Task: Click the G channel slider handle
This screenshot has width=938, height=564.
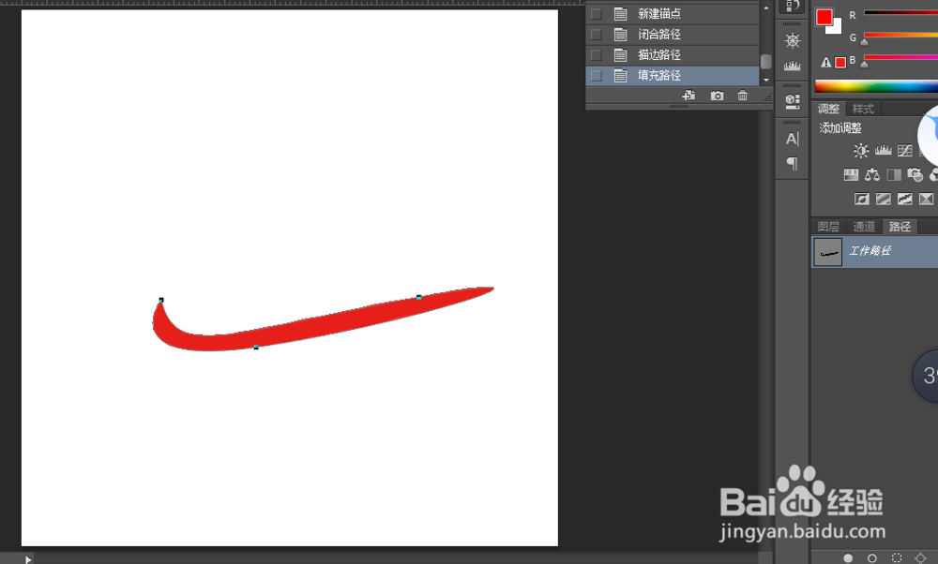Action: coord(864,42)
